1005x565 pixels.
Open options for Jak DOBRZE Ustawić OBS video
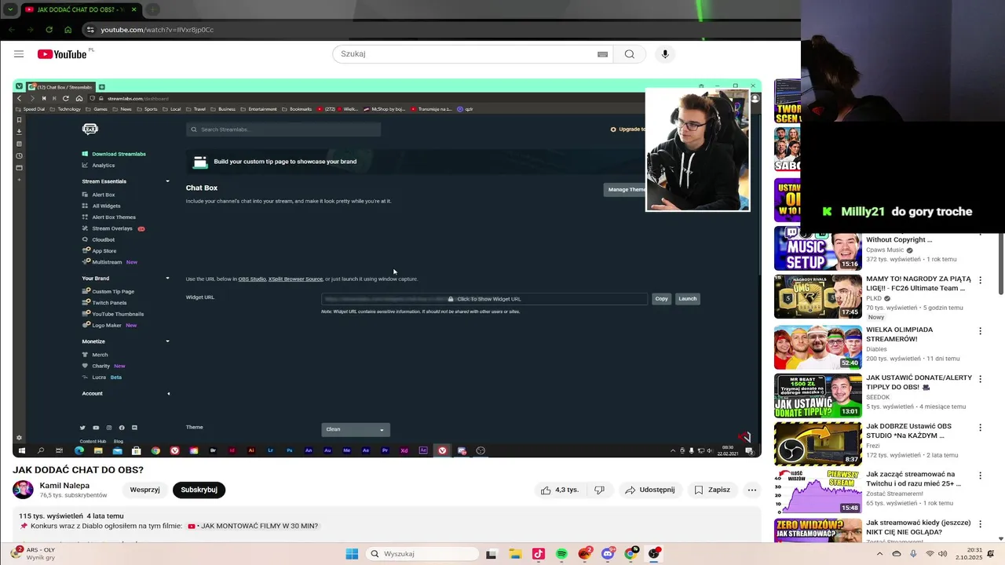pyautogui.click(x=980, y=428)
